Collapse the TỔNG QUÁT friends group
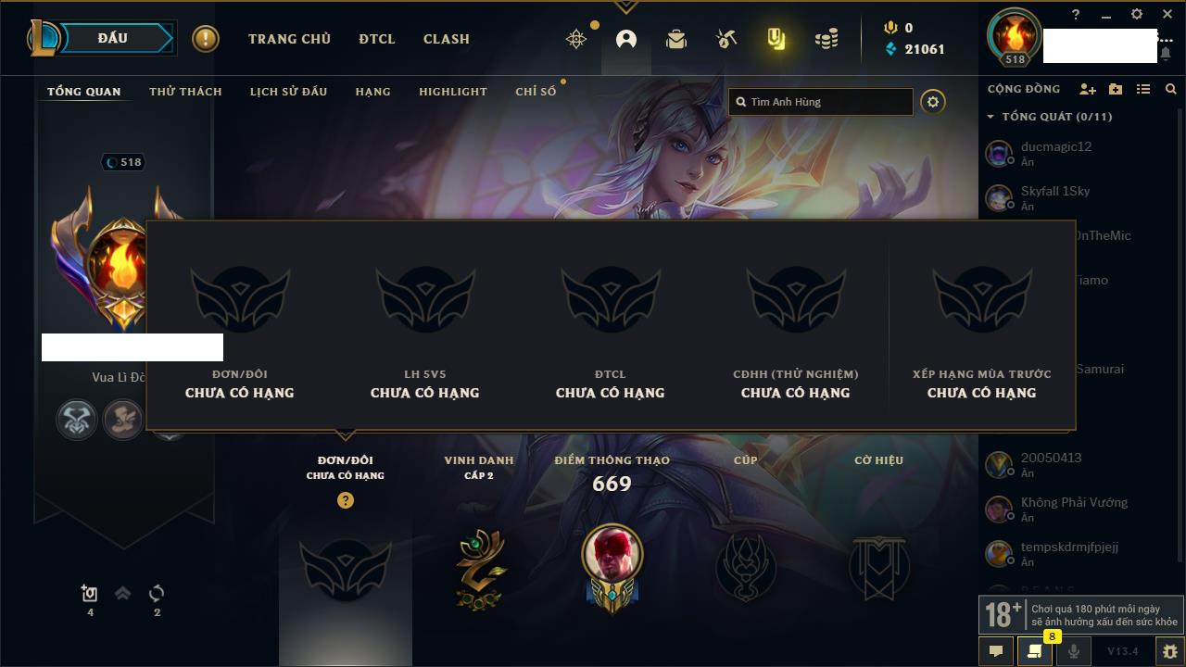Image resolution: width=1186 pixels, height=667 pixels. click(990, 117)
